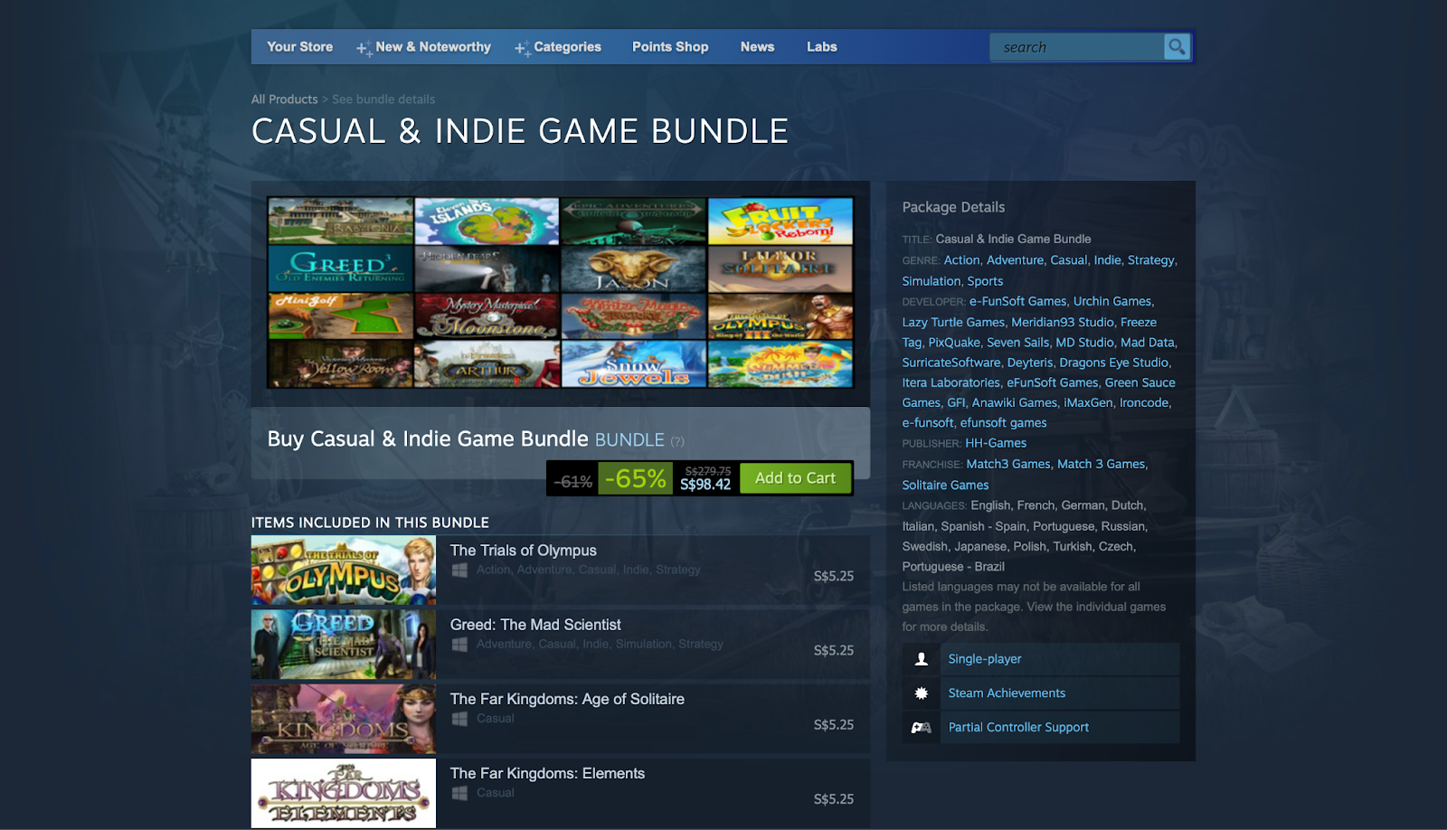Click the Deyteris developer link
Image resolution: width=1447 pixels, height=830 pixels.
click(1030, 363)
